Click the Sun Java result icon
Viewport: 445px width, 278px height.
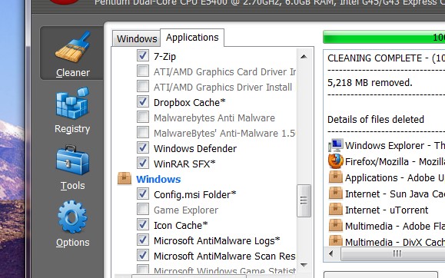pyautogui.click(x=336, y=194)
